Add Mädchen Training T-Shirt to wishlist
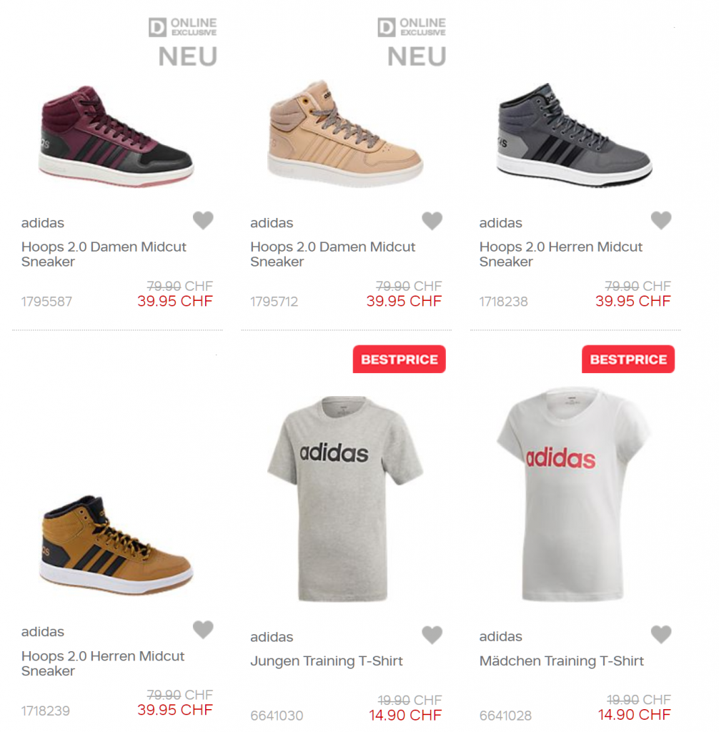 tap(661, 634)
